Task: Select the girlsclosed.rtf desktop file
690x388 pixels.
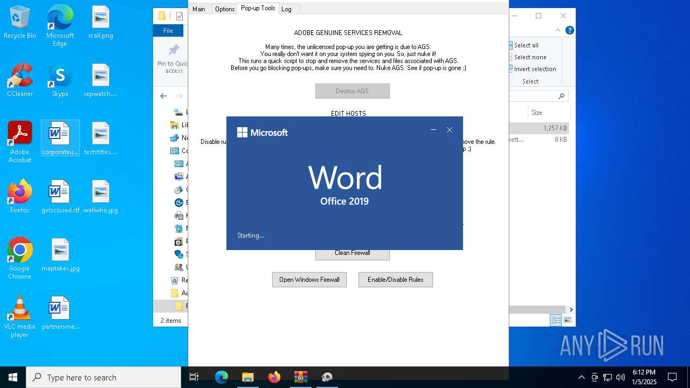Action: [x=60, y=197]
